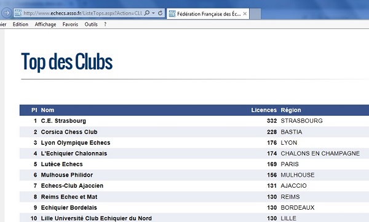Screen dimensions: 369x222
Task: Click the PARIS region cell
Action: pyautogui.click(x=290, y=164)
